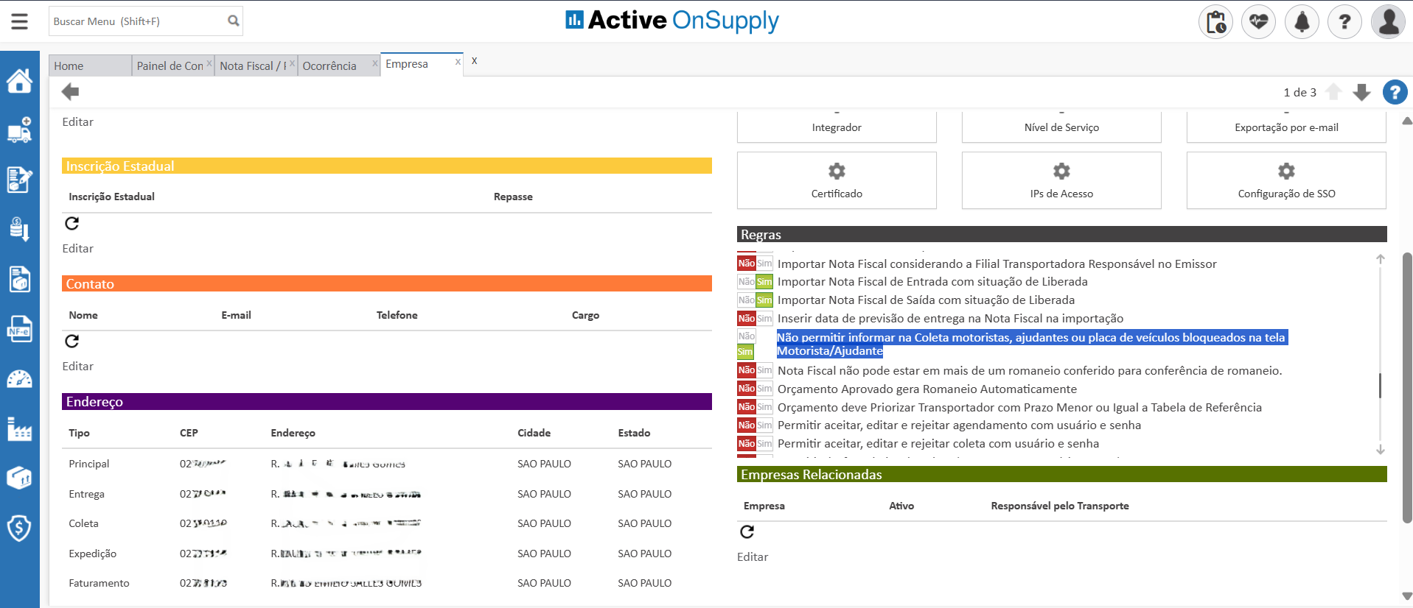
Task: Toggle rule 'Inserir data de previsão de entrega'
Action: click(755, 319)
